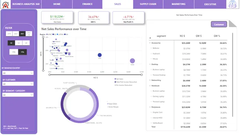Click the segment table vertical scrollbar
The image size is (240, 135).
pos(233,75)
